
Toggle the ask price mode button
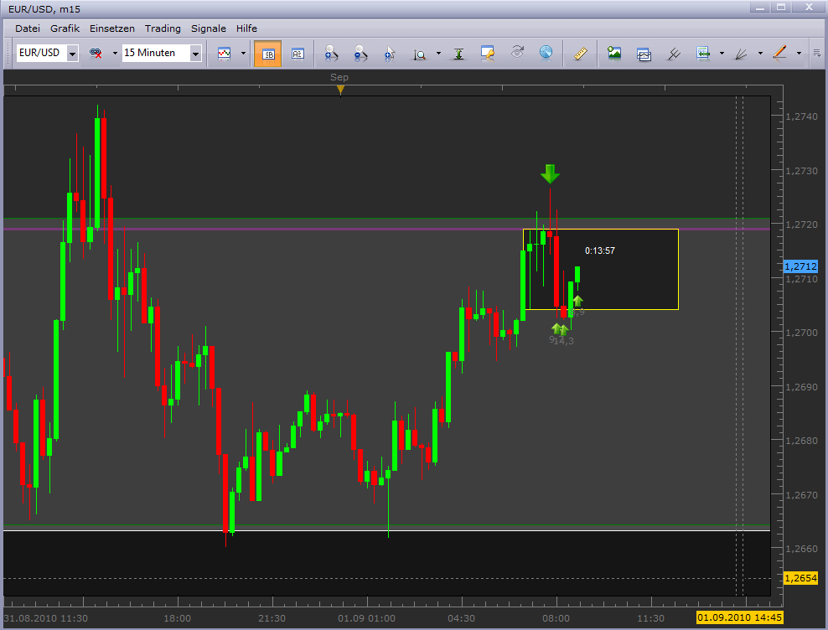(x=298, y=54)
